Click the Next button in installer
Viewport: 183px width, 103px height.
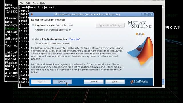[62, 82]
